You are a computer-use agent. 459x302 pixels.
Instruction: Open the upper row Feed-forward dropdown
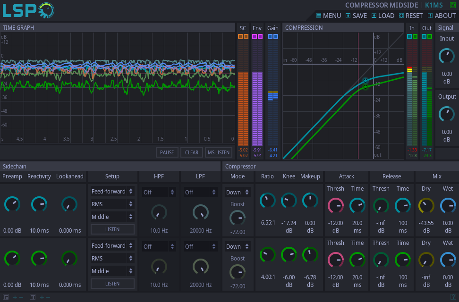point(112,192)
